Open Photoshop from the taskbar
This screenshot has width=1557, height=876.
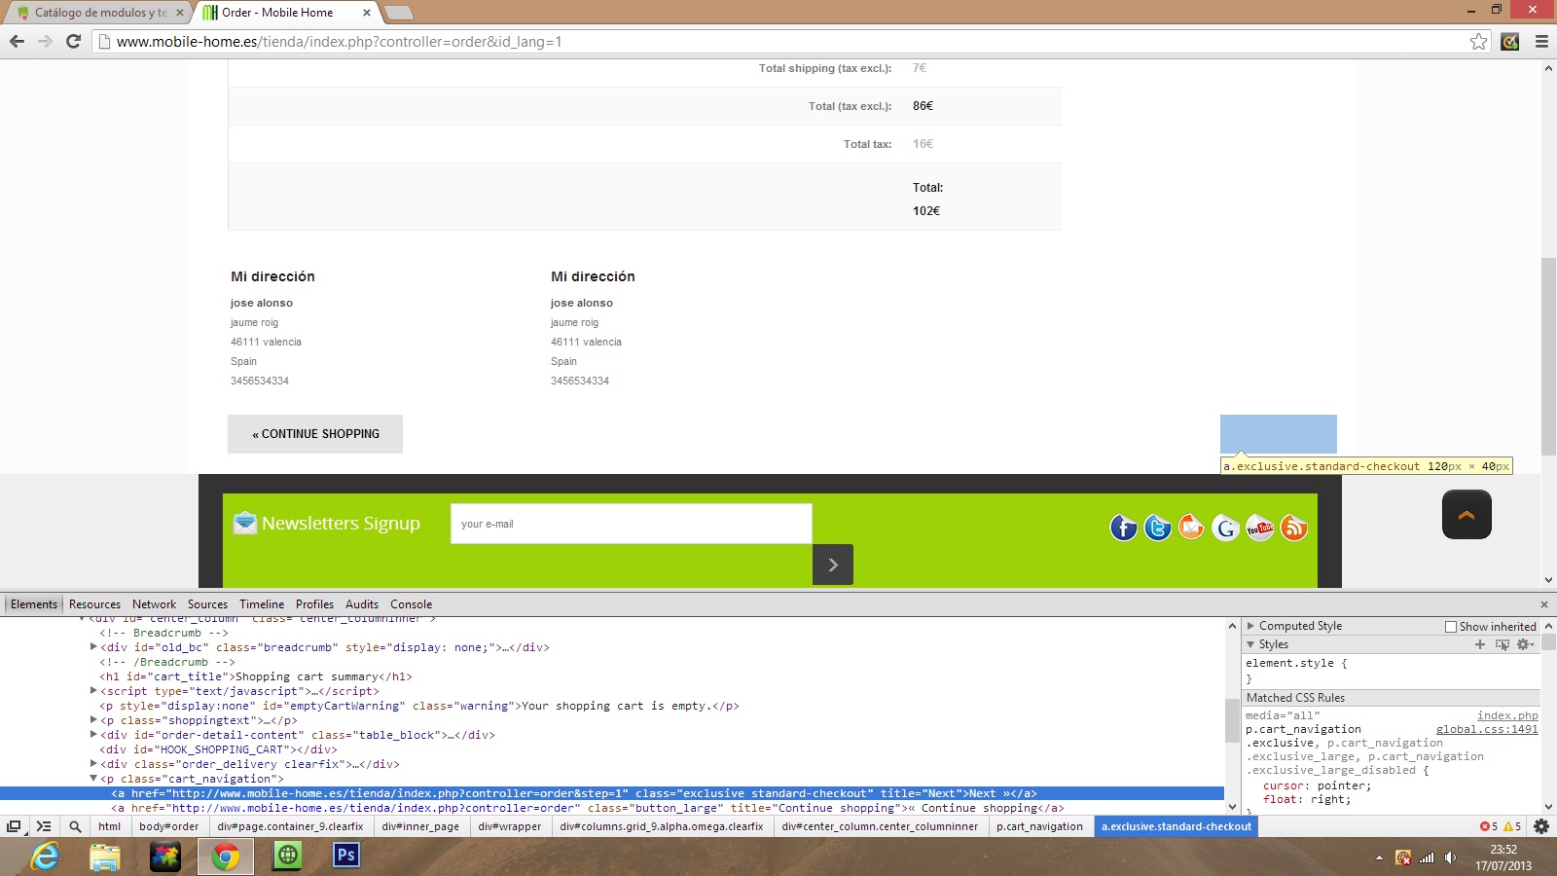[x=346, y=857]
